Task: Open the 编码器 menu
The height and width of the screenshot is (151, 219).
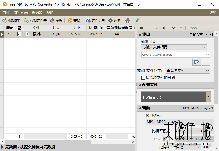Action: (37, 12)
